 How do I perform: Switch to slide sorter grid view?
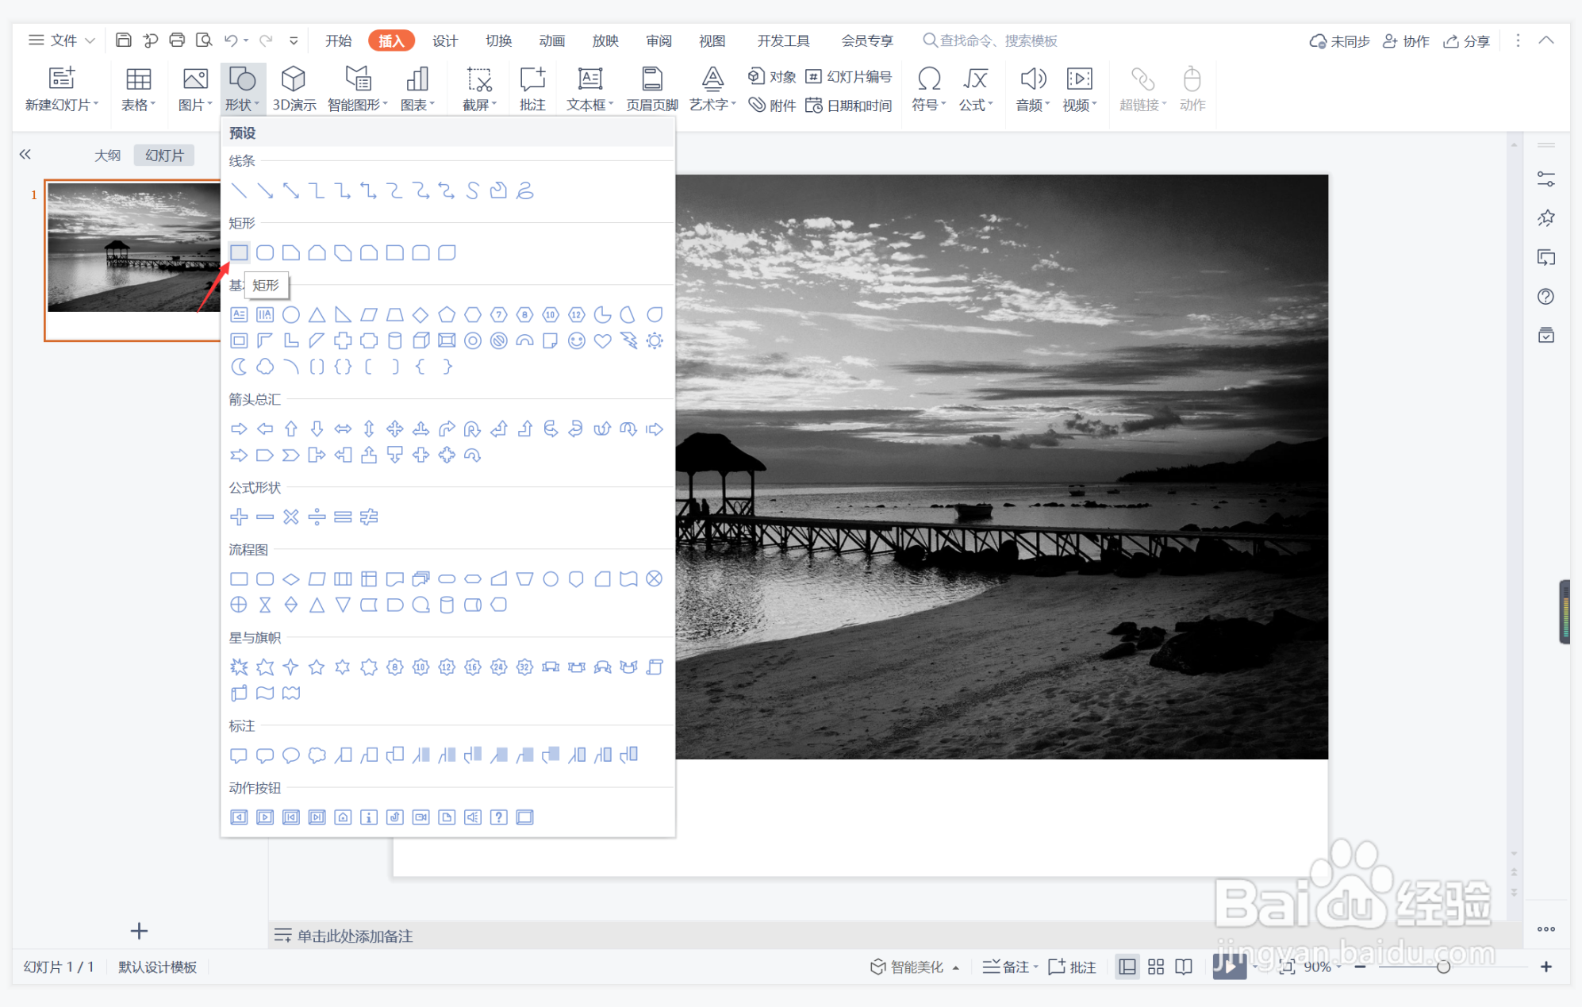coord(1155,966)
